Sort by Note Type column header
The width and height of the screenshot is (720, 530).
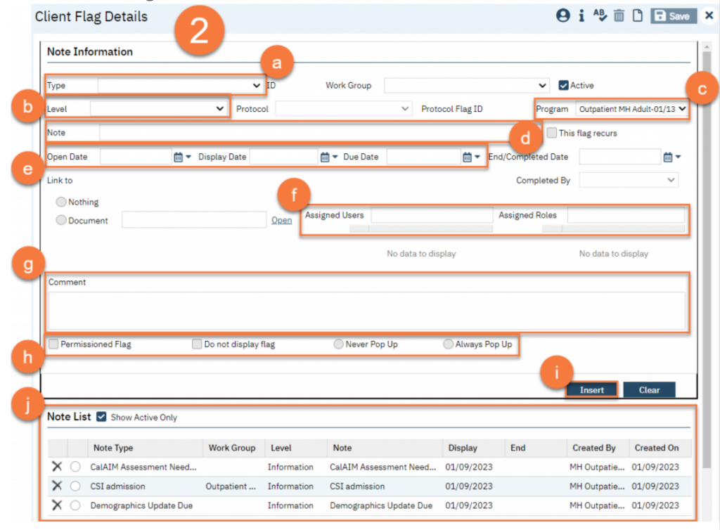tap(113, 448)
